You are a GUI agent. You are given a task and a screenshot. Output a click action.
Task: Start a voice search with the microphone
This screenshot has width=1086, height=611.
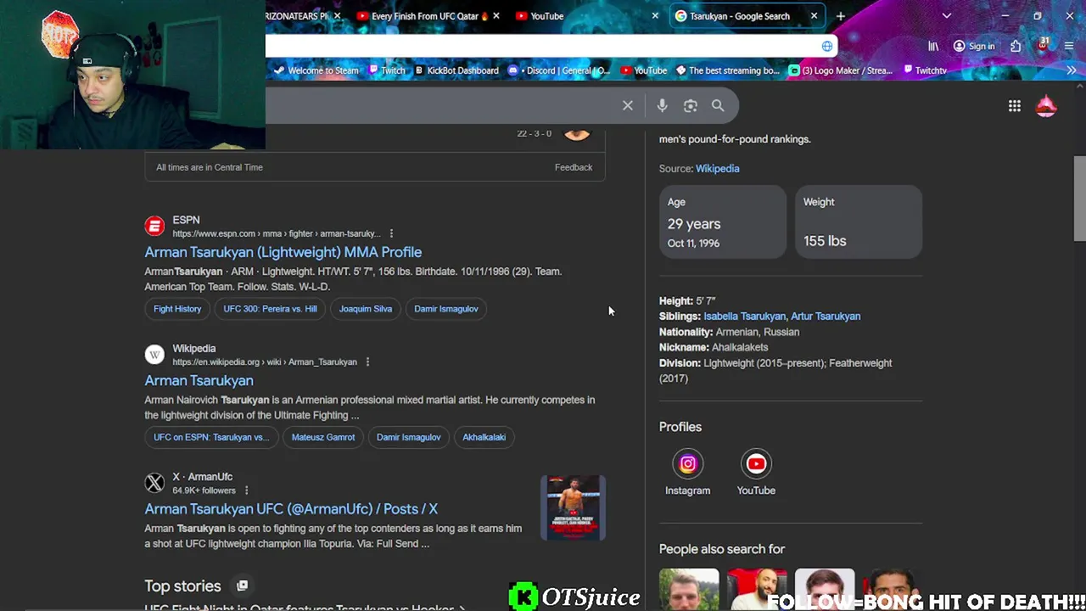662,105
